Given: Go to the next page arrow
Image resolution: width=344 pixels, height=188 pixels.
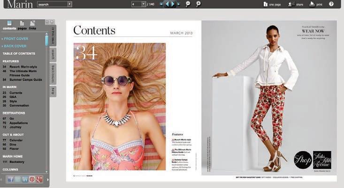Looking at the screenshot, I should (x=173, y=4).
